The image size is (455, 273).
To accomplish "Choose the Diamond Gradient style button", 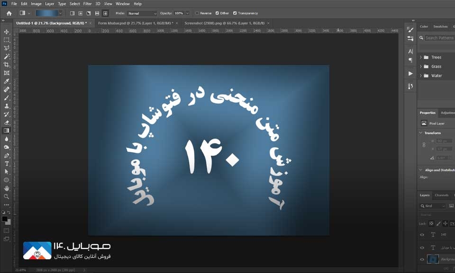I will pyautogui.click(x=105, y=13).
